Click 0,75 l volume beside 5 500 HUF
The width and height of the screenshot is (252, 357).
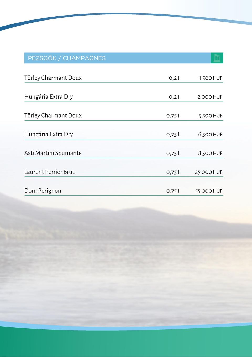(x=173, y=116)
